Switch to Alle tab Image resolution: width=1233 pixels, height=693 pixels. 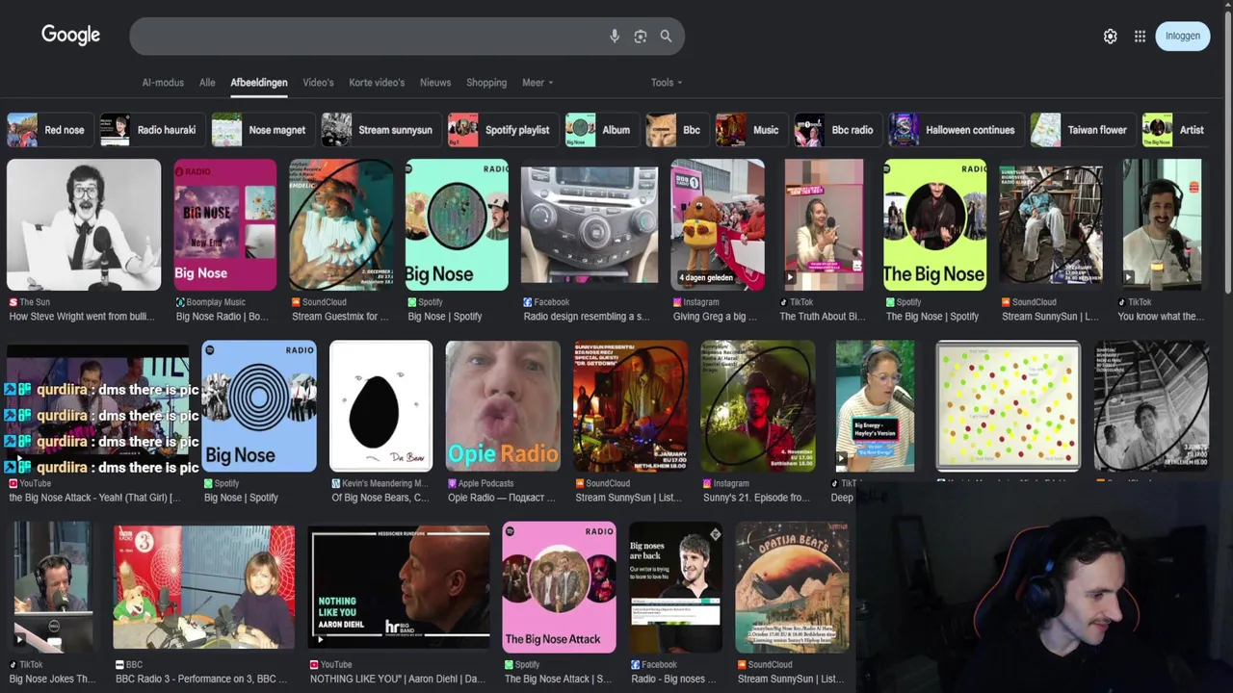coord(207,83)
